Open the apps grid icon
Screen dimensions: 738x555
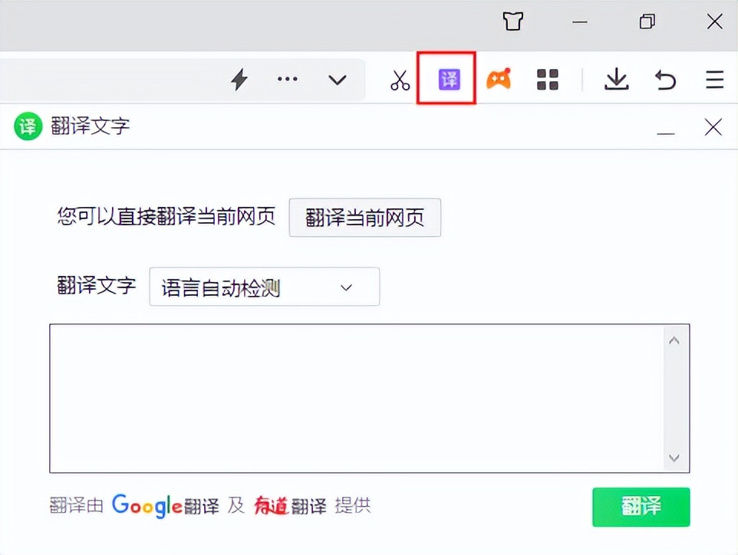pyautogui.click(x=547, y=79)
